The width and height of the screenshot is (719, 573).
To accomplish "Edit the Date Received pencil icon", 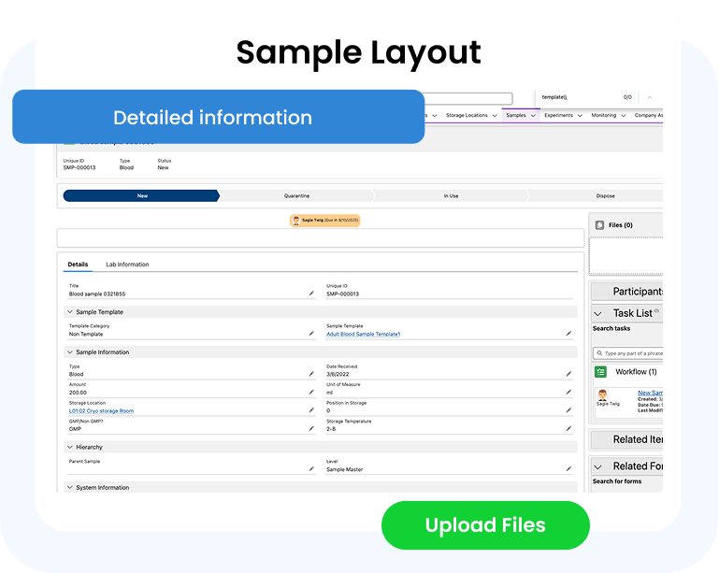I will coord(568,374).
